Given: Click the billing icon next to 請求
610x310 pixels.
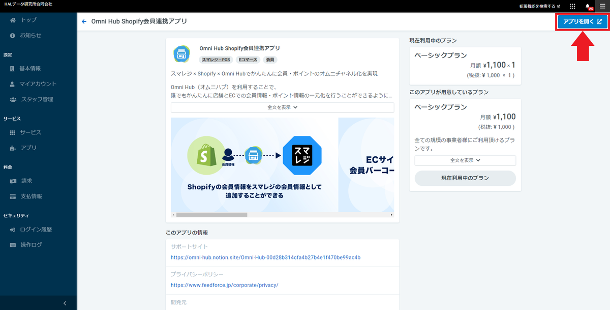Looking at the screenshot, I should tap(13, 181).
